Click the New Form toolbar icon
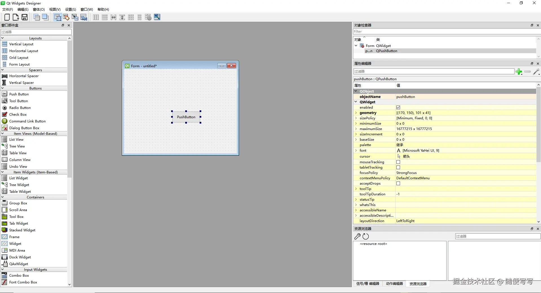The height and width of the screenshot is (293, 541). (x=7, y=17)
